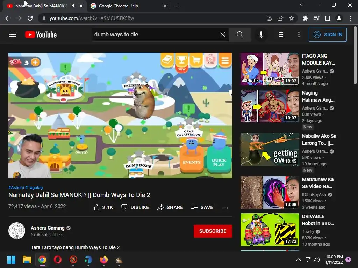
Task: Go to YouTube home via logo
Action: coord(41,35)
